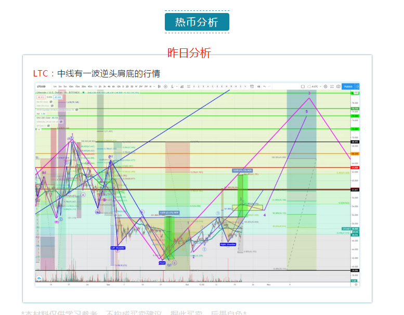The width and height of the screenshot is (404, 315).
Task: Take a chart snapshot with camera
Action: click(338, 86)
